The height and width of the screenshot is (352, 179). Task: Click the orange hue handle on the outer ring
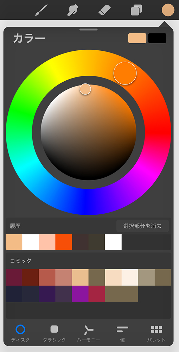[x=125, y=73]
